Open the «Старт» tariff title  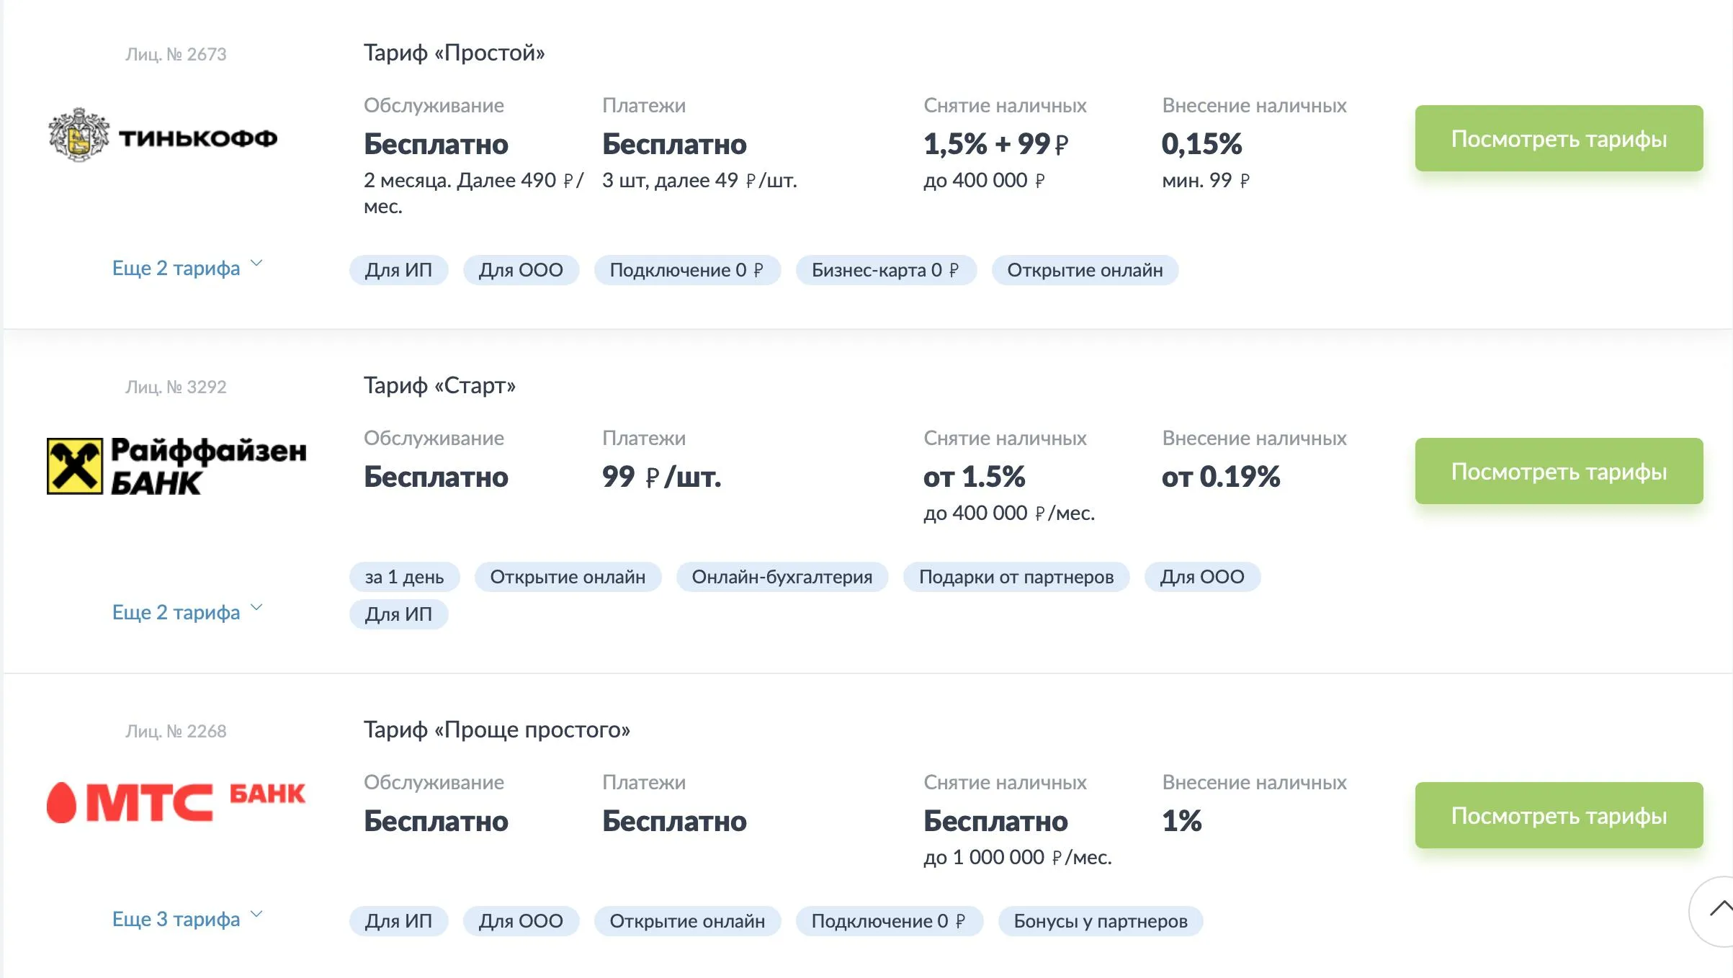pyautogui.click(x=439, y=385)
